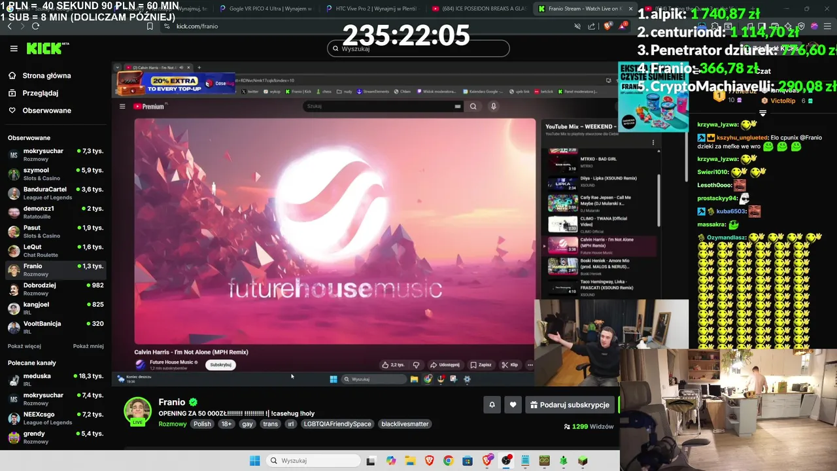
Task: Click the share icon in address bar
Action: pyautogui.click(x=592, y=26)
